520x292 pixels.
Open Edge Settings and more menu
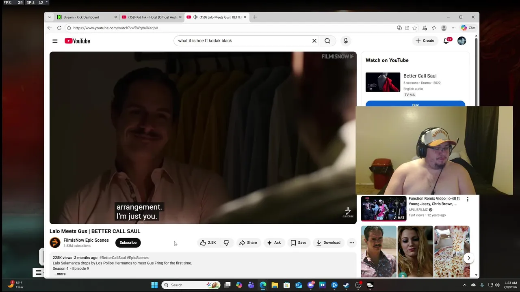tap(453, 28)
